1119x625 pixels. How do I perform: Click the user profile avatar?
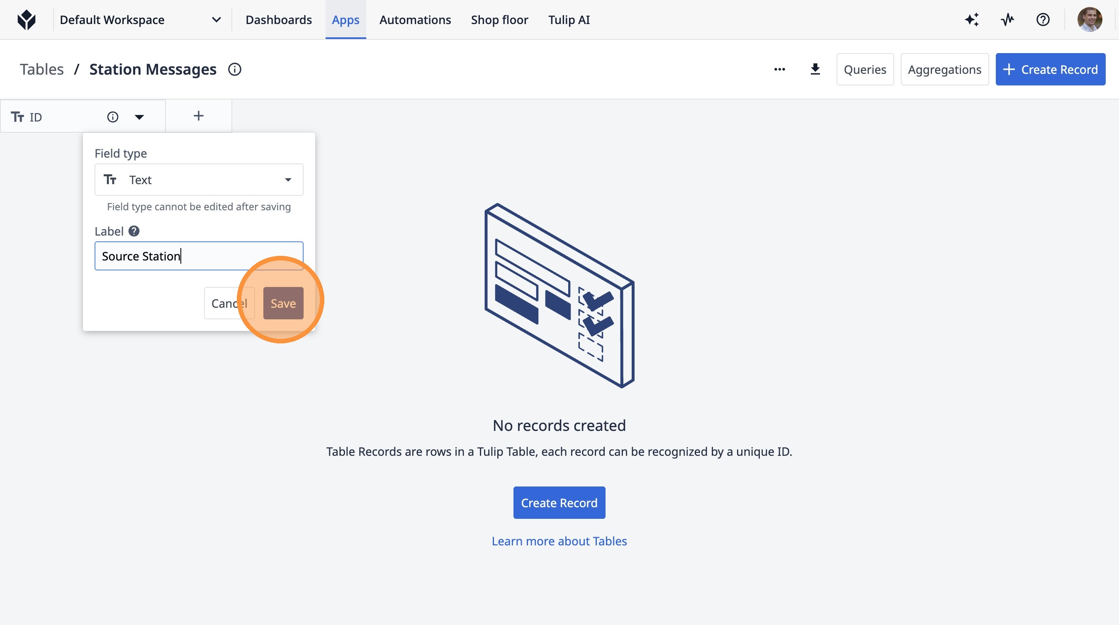click(1089, 19)
